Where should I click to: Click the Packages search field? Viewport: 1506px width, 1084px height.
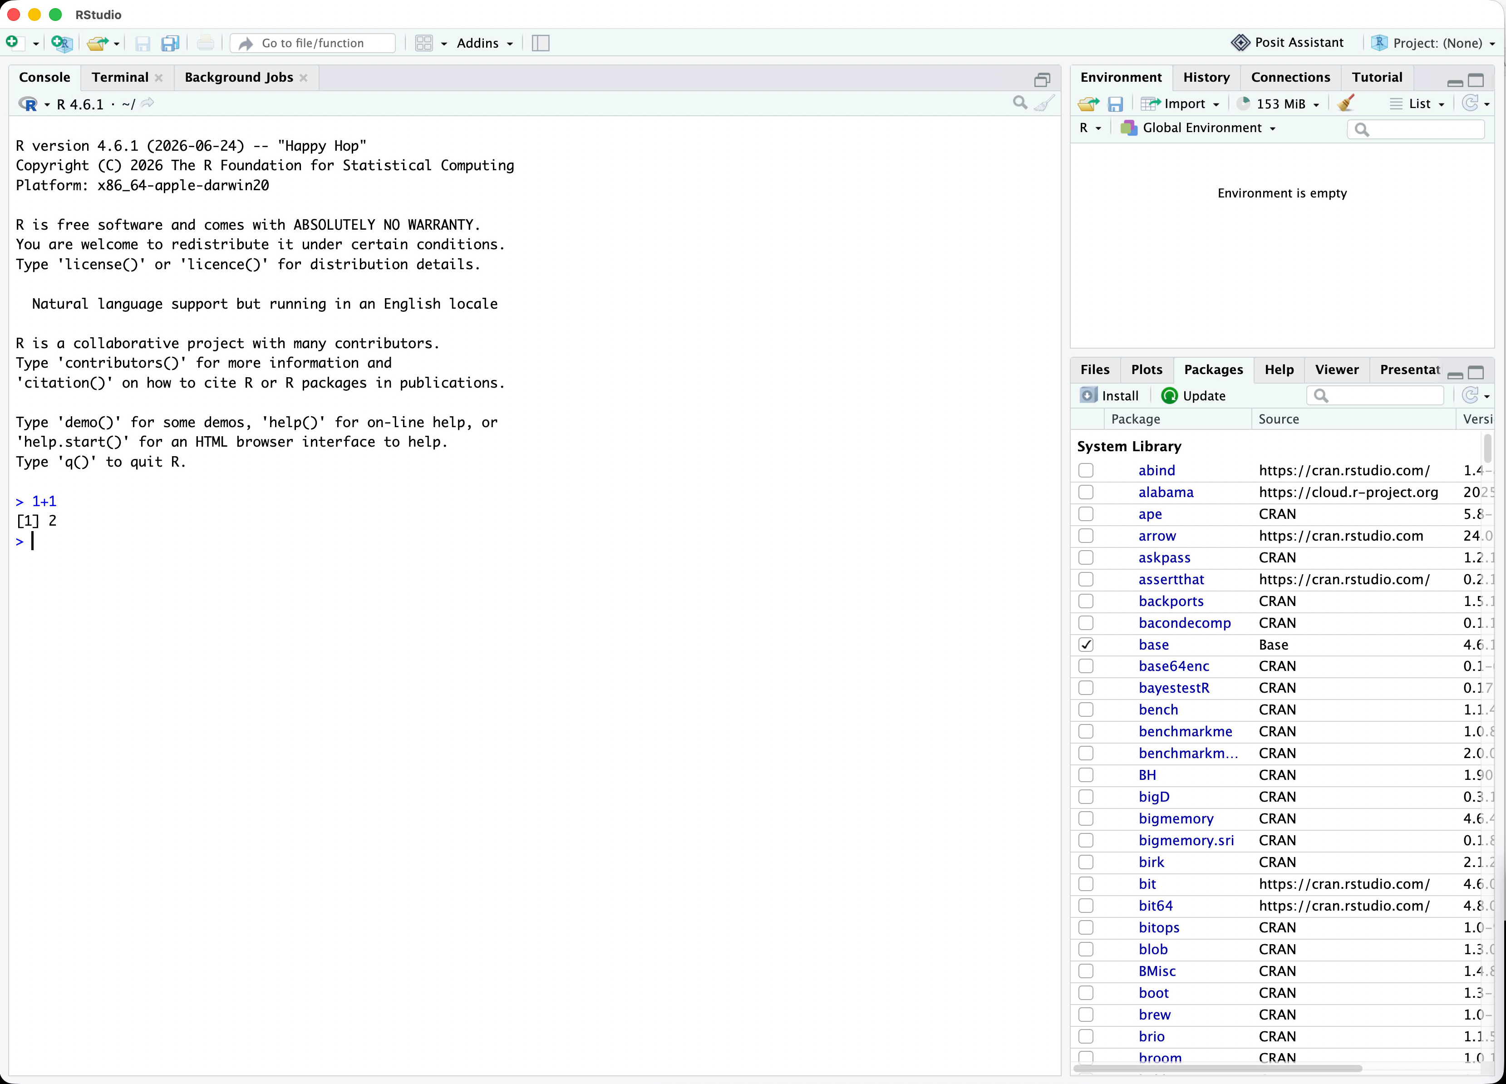(x=1374, y=396)
